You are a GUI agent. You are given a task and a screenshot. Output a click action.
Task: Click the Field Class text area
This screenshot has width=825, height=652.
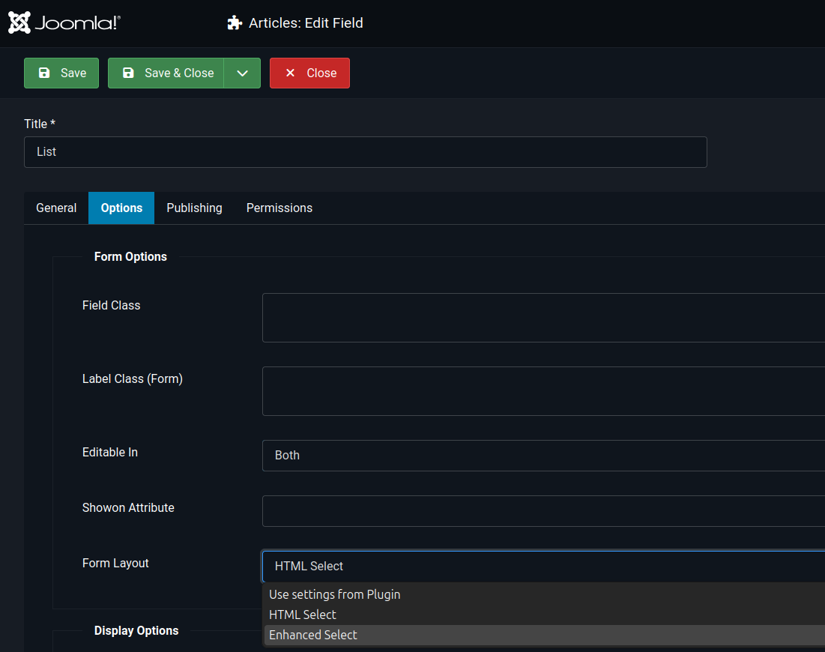coord(543,318)
